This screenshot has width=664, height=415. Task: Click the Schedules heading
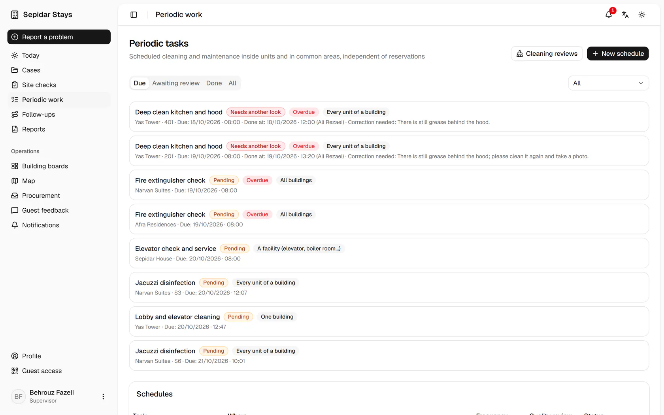155,394
